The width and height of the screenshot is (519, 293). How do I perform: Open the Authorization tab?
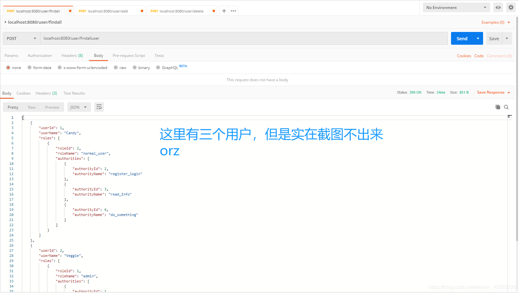pos(40,55)
